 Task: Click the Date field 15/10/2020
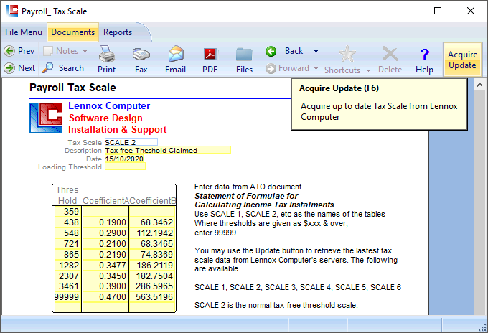point(124,159)
